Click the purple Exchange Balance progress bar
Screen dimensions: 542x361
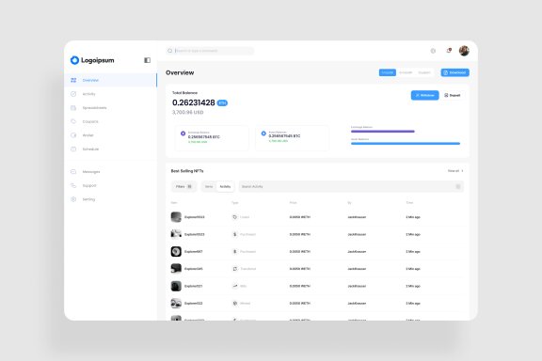coord(383,132)
